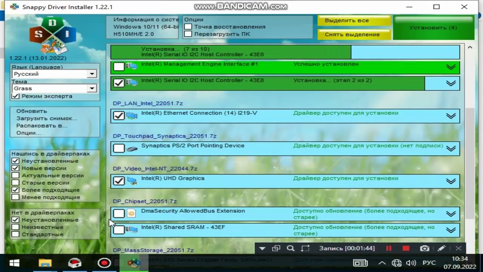The image size is (483, 272).
Task: Expand Intel Management Engine Interface row details
Action: click(x=451, y=67)
